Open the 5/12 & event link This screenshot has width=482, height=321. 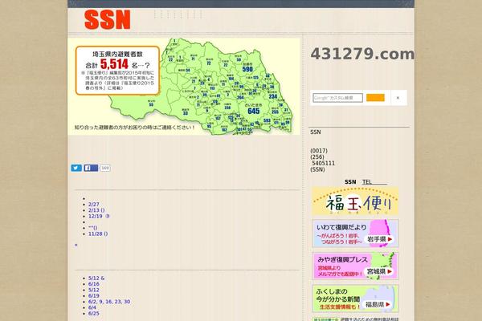point(96,278)
